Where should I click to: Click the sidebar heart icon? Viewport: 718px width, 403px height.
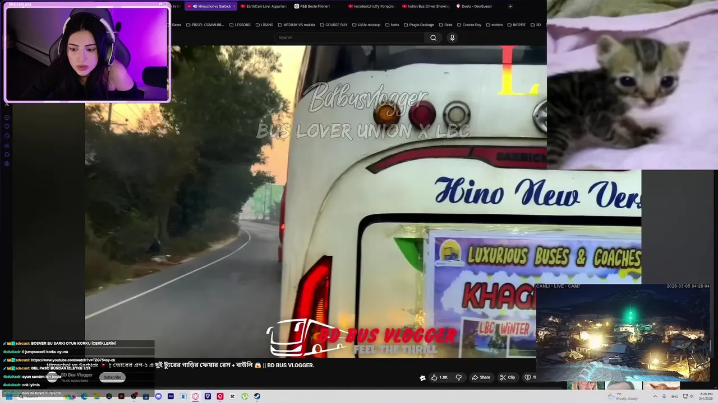[x=7, y=126]
